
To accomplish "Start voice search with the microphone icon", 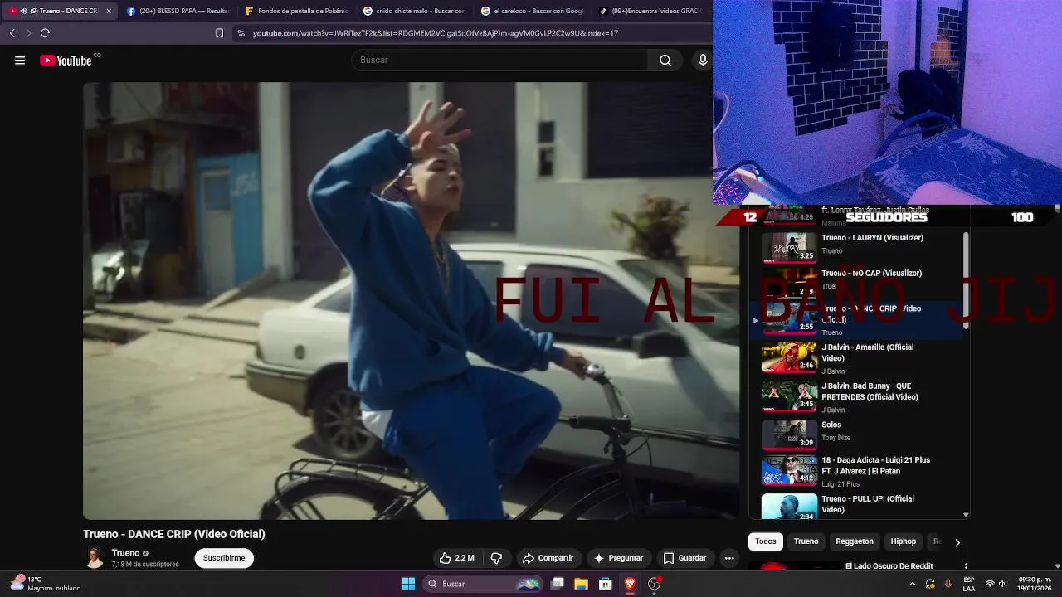I will (x=702, y=60).
